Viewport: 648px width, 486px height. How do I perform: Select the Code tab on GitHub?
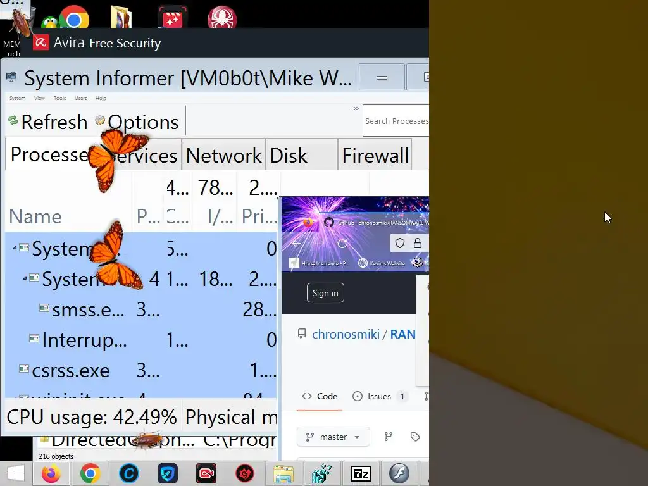click(x=320, y=396)
